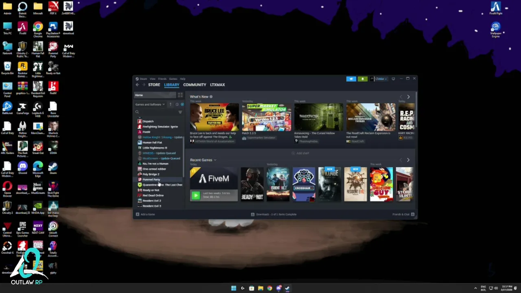This screenshot has width=521, height=293.
Task: Click the Steam forward navigation arrow
Action: click(x=143, y=85)
